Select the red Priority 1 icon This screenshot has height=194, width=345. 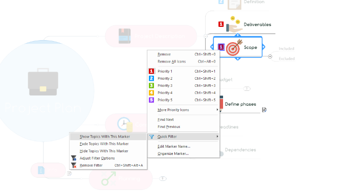click(151, 71)
